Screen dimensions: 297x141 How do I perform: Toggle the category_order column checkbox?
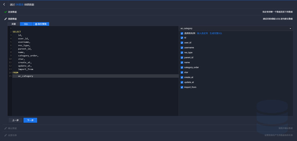182,68
